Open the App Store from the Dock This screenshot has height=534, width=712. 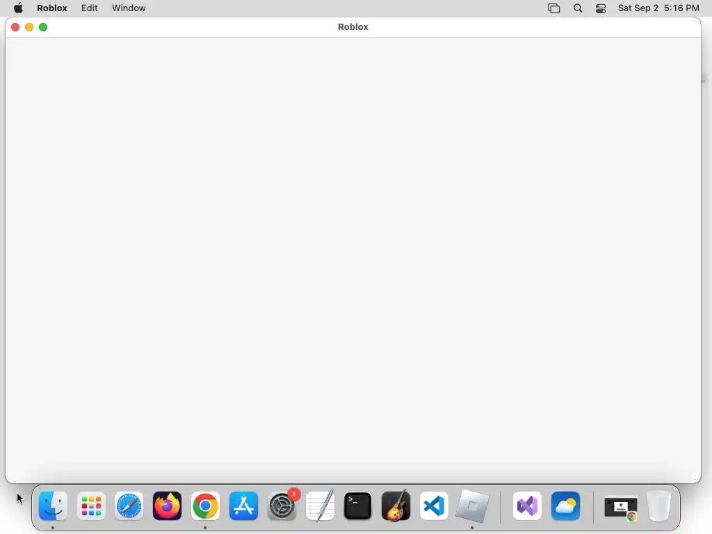coord(243,506)
